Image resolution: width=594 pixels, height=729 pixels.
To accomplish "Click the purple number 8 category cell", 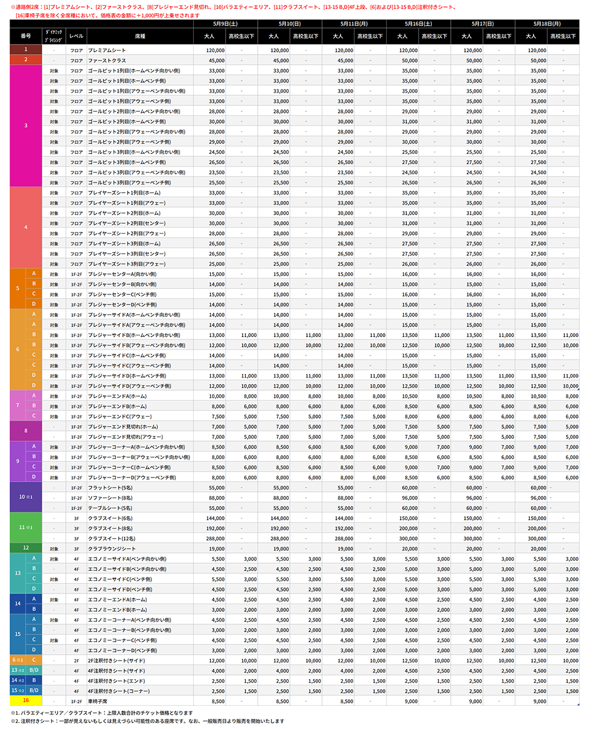I will point(26,431).
